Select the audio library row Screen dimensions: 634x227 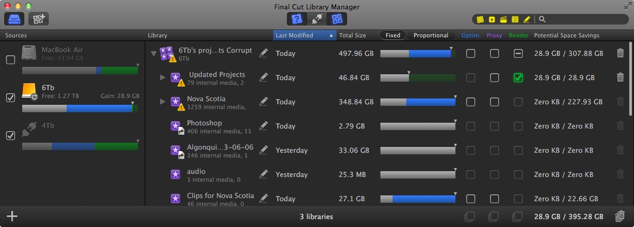tap(388, 174)
